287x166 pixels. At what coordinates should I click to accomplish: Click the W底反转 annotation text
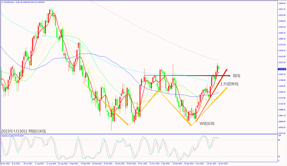pyautogui.click(x=207, y=123)
